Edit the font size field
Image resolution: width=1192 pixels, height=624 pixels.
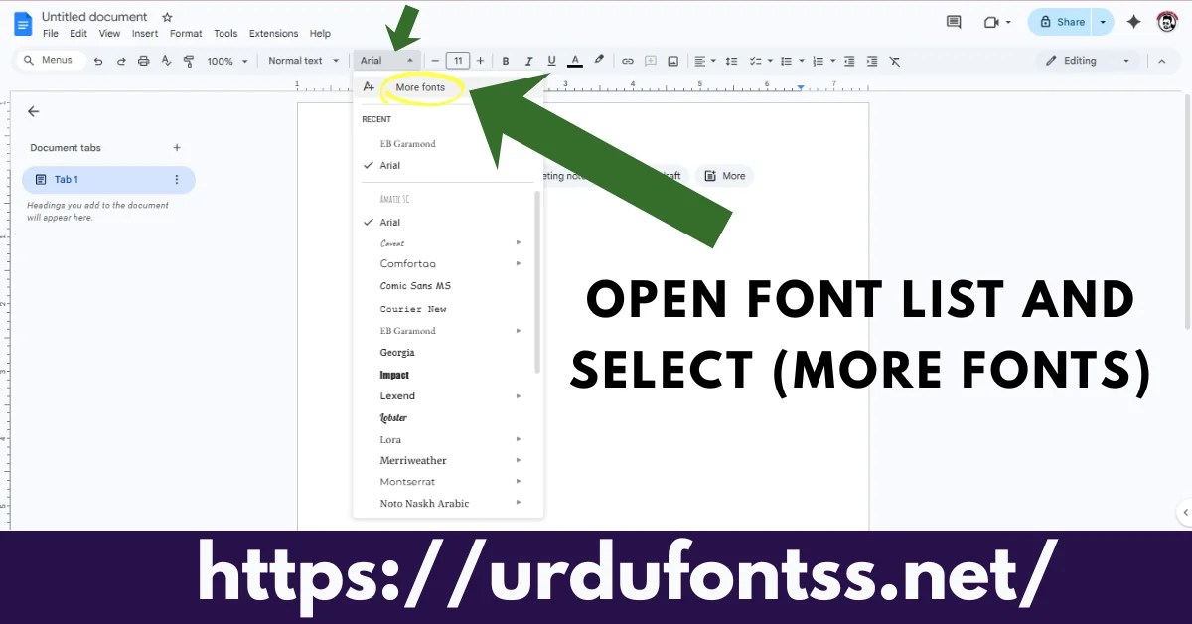click(x=458, y=61)
